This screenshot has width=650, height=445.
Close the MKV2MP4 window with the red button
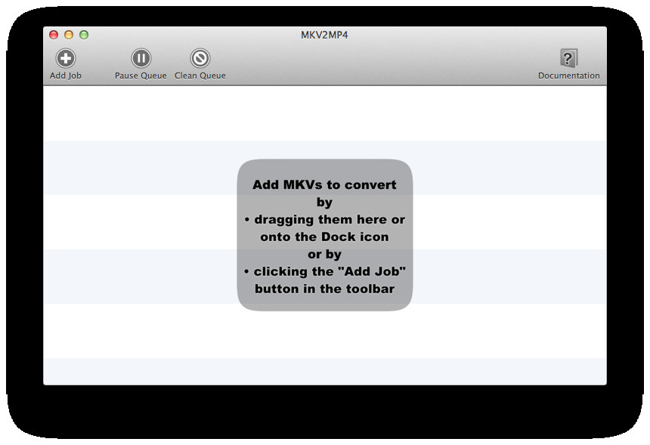tap(54, 35)
